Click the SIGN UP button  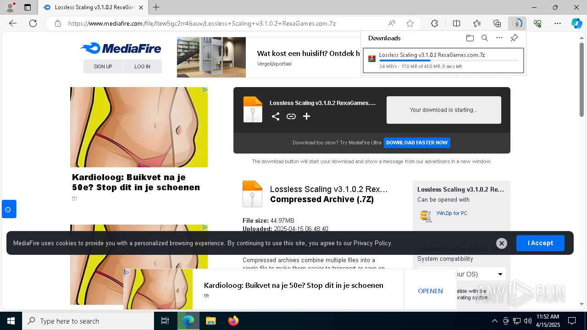pyautogui.click(x=103, y=66)
